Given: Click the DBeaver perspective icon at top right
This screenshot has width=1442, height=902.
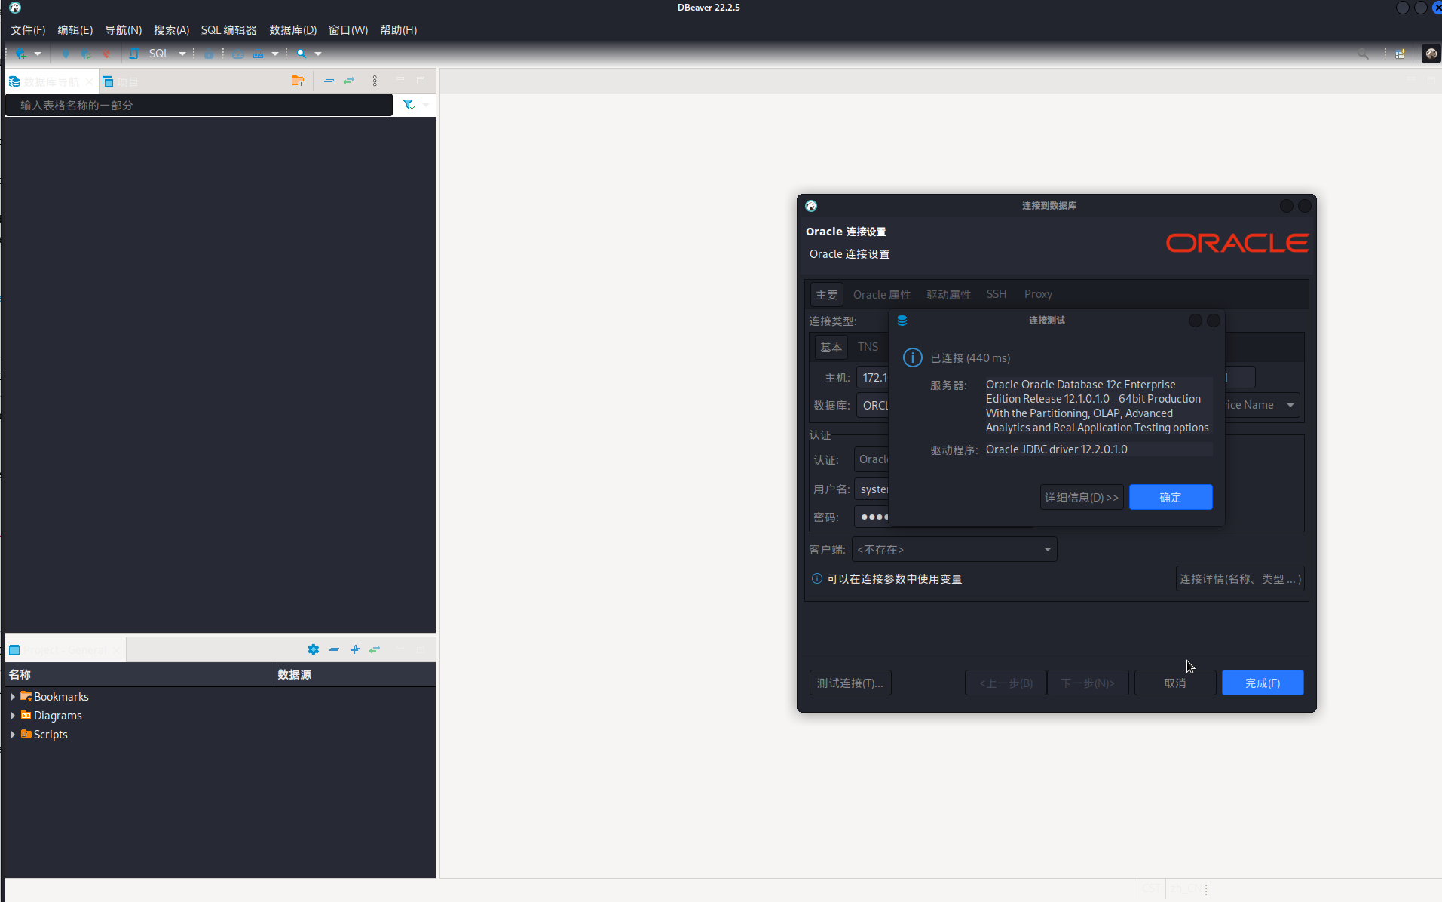Looking at the screenshot, I should [x=1431, y=54].
